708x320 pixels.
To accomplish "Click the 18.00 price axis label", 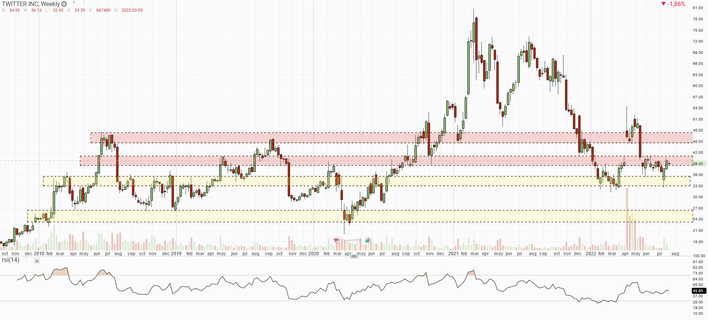I will click(x=698, y=242).
